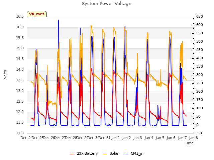
Task: Toggle the CM1_in legend entry
Action: [134, 153]
